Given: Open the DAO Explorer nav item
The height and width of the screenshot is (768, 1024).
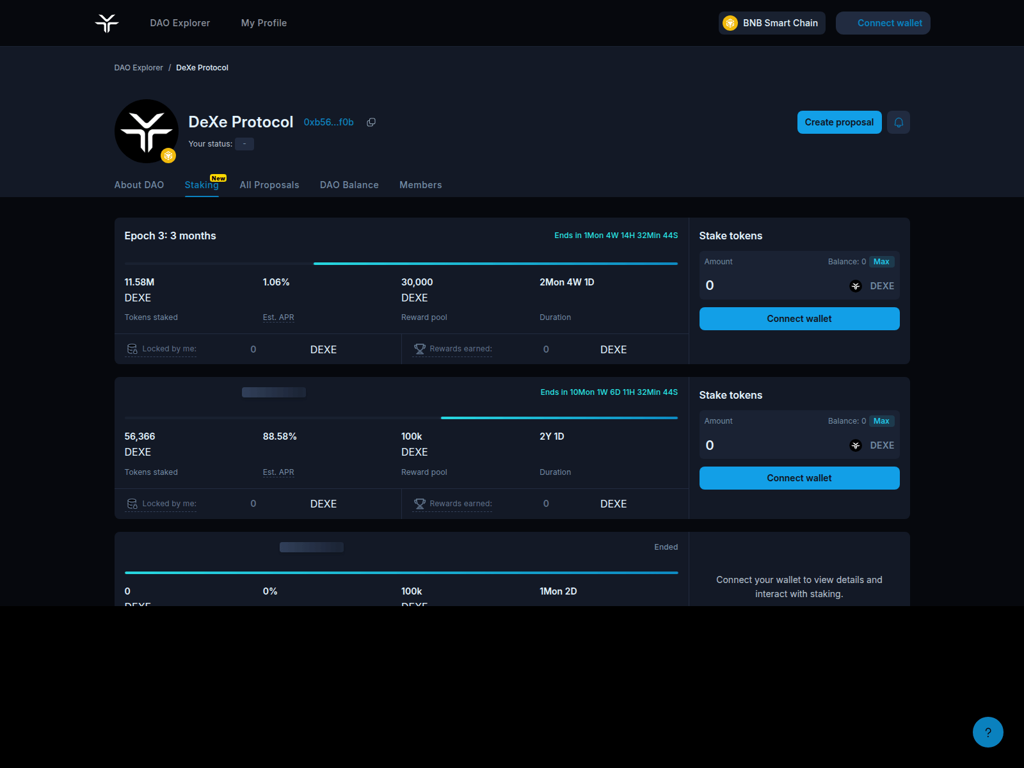Looking at the screenshot, I should click(180, 23).
